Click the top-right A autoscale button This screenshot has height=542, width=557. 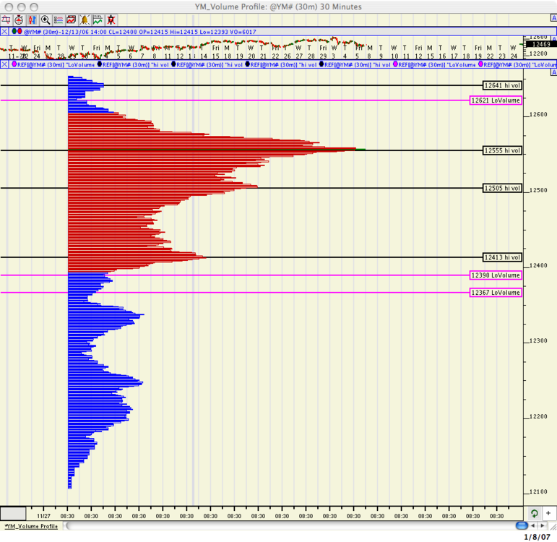tap(553, 18)
